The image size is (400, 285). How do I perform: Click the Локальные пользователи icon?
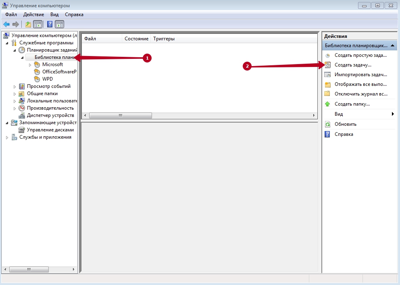click(x=22, y=101)
